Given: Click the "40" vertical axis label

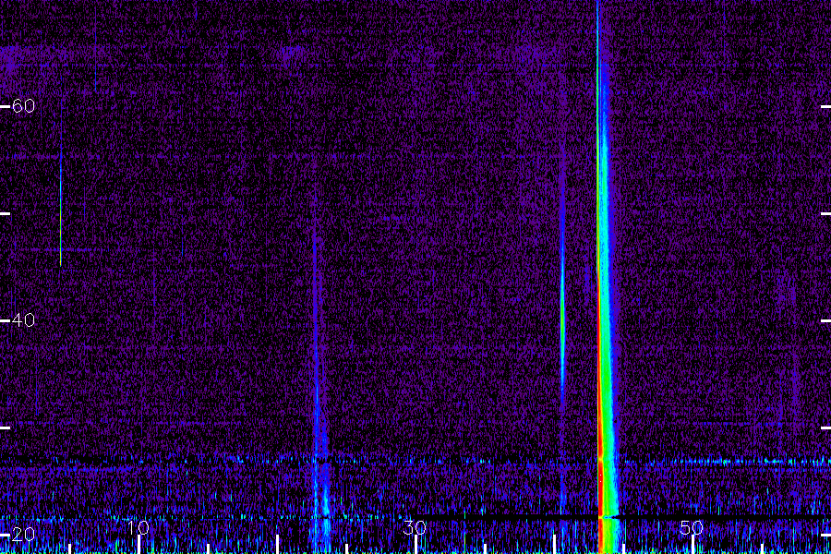Looking at the screenshot, I should 23,320.
